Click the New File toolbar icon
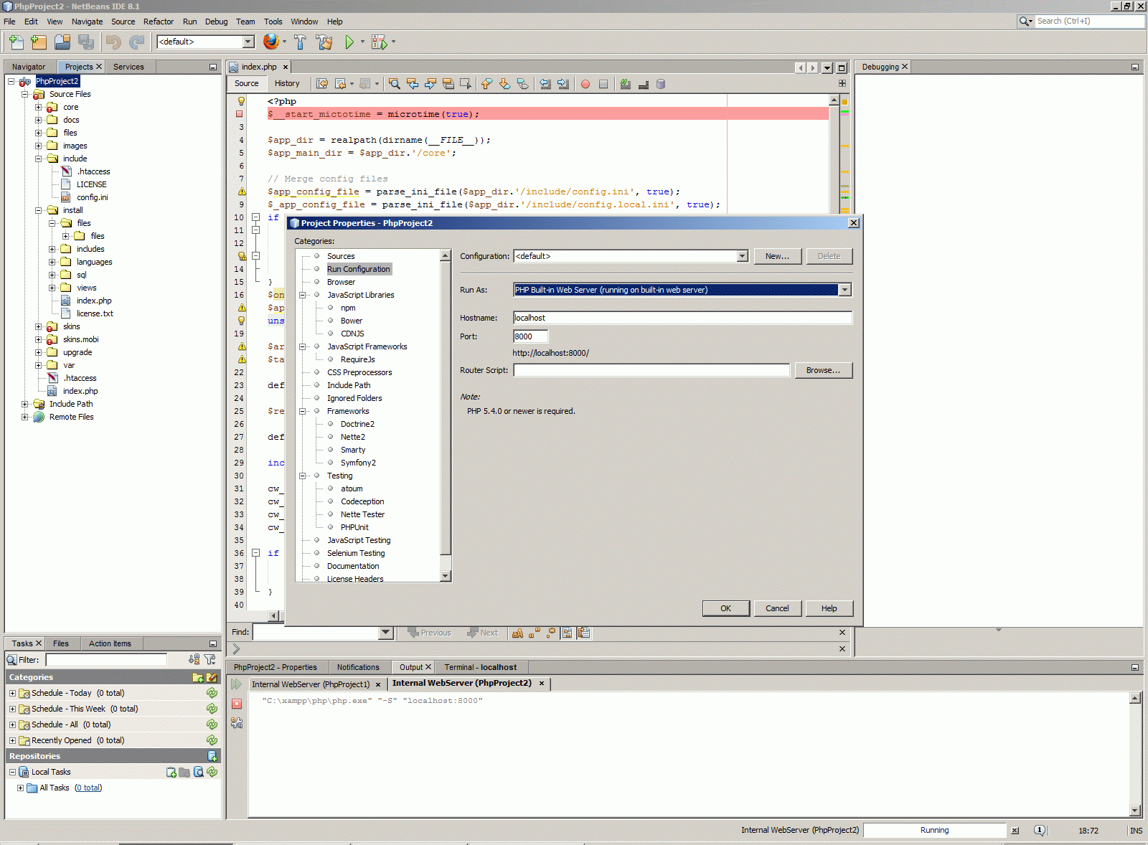The image size is (1148, 845). [x=16, y=42]
